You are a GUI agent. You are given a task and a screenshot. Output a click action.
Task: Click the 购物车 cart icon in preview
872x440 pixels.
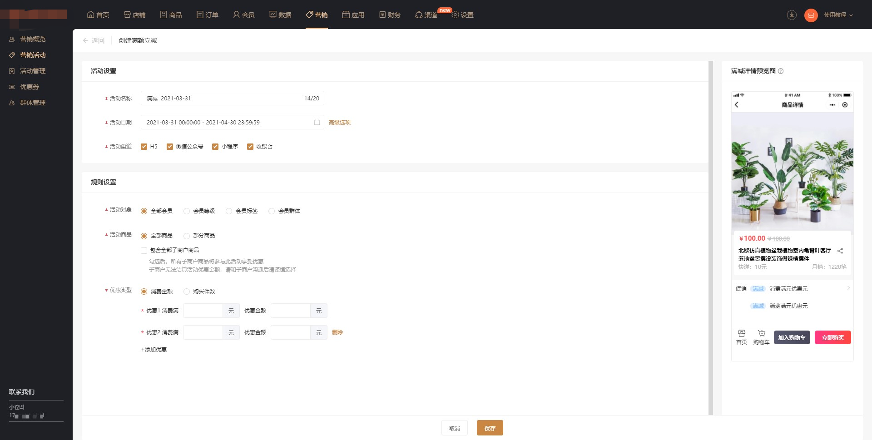(761, 333)
